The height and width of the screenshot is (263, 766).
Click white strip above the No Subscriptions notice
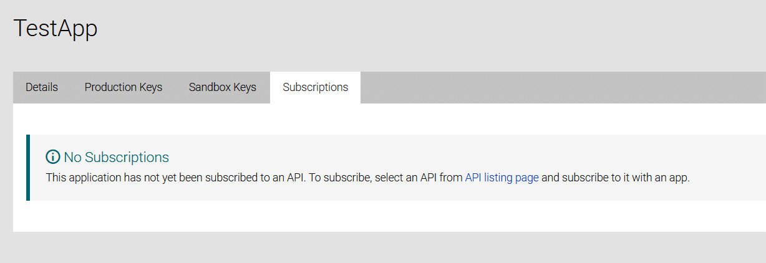[374, 118]
